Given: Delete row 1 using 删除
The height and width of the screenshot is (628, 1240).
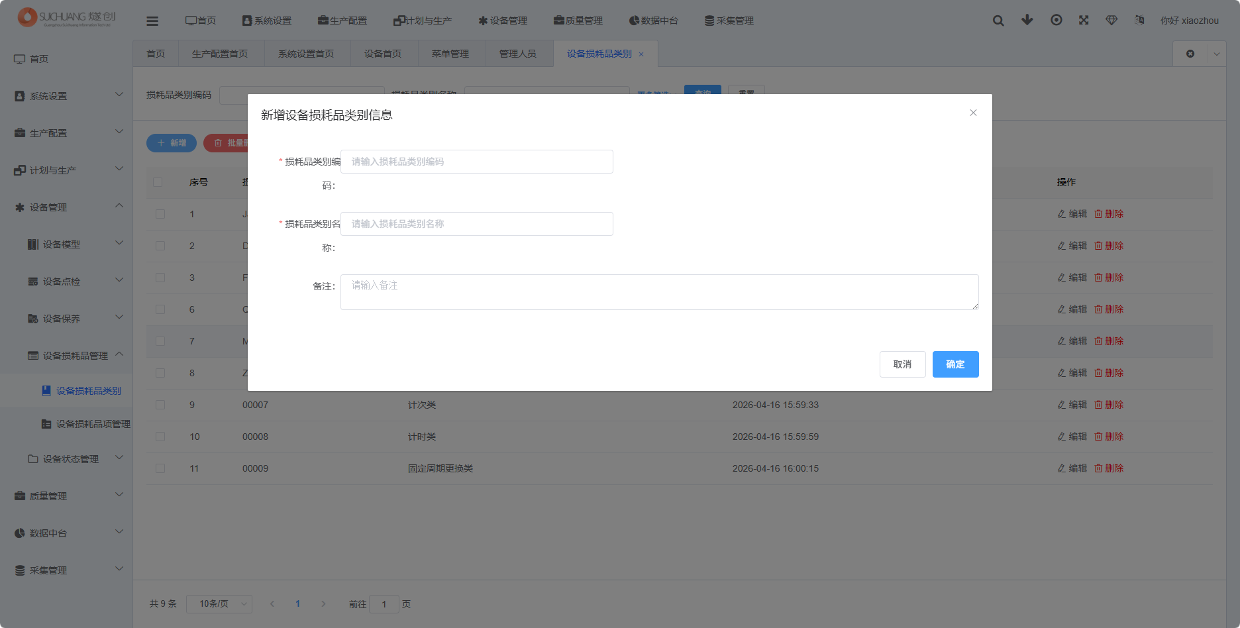Looking at the screenshot, I should coord(1109,214).
